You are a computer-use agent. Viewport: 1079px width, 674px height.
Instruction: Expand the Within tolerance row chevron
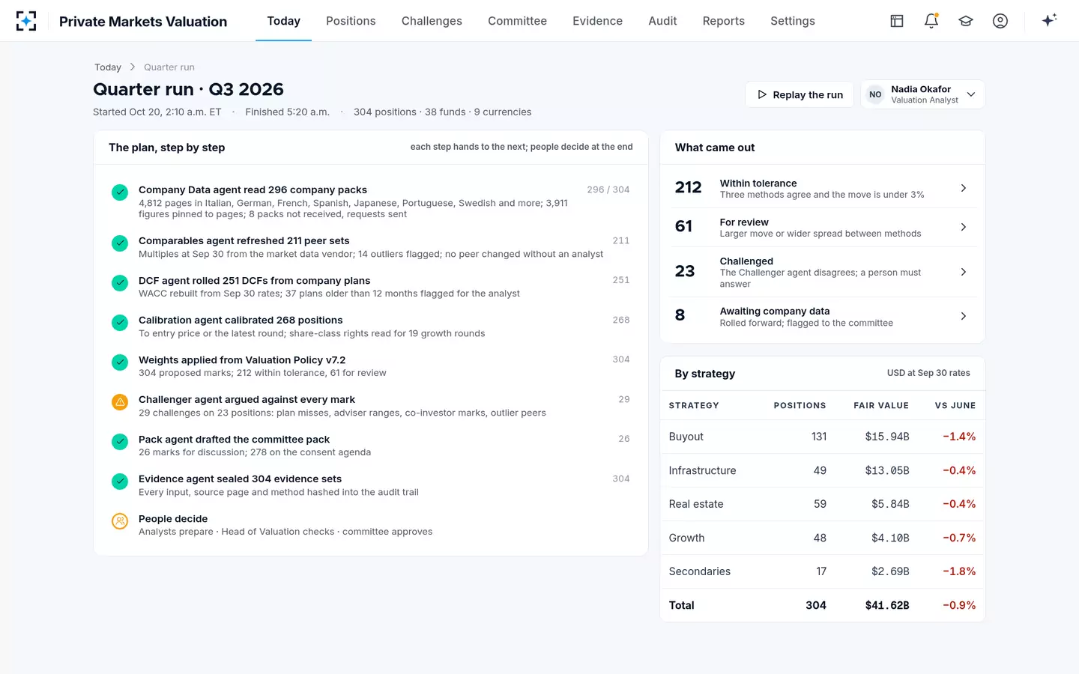tap(964, 188)
